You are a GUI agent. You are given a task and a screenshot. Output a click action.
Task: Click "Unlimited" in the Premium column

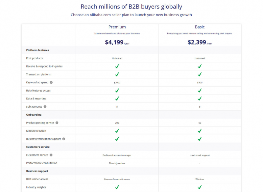point(117,59)
